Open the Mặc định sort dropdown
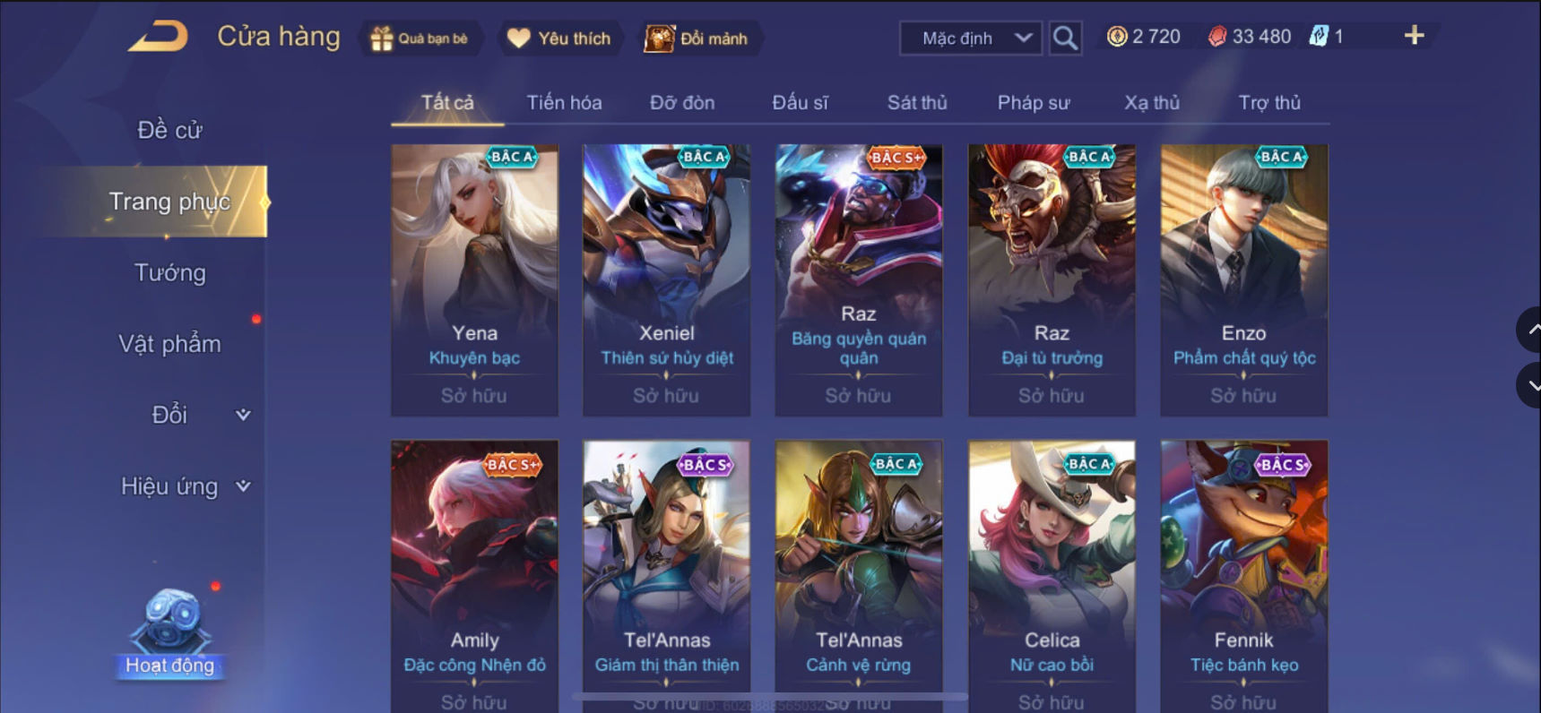 971,39
